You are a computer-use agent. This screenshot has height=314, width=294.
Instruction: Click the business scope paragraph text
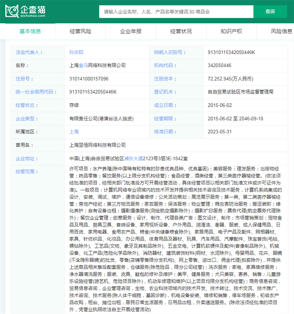pyautogui.click(x=176, y=239)
